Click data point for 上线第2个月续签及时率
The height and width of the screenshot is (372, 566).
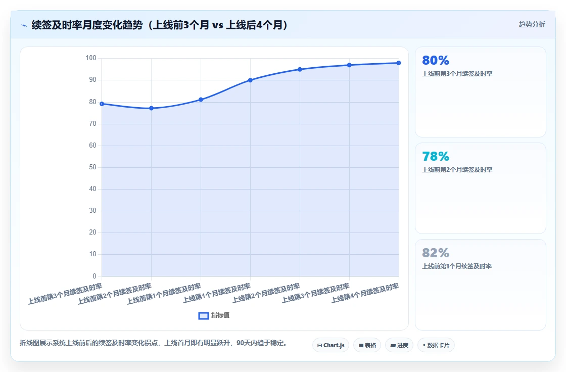[300, 69]
